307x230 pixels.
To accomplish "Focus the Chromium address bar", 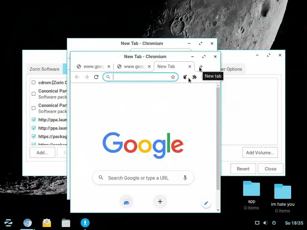I will point(141,77).
